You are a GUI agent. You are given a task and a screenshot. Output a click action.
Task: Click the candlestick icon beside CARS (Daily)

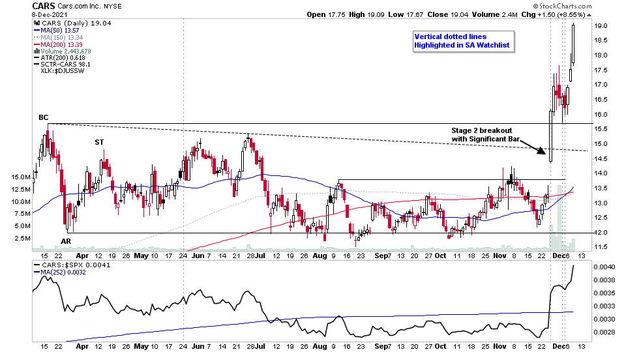[37, 23]
